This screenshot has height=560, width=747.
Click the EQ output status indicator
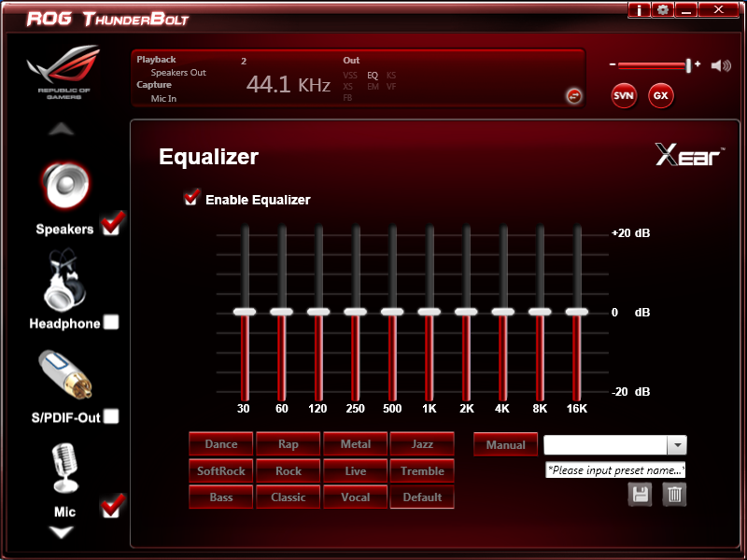[x=373, y=76]
